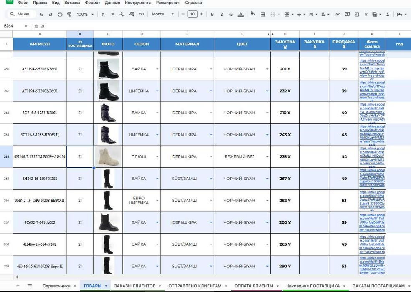Open the fill color bucket picker
The image size is (411, 292).
(253, 14)
